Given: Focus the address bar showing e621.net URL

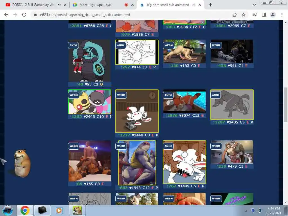Looking at the screenshot, I should (x=132, y=15).
